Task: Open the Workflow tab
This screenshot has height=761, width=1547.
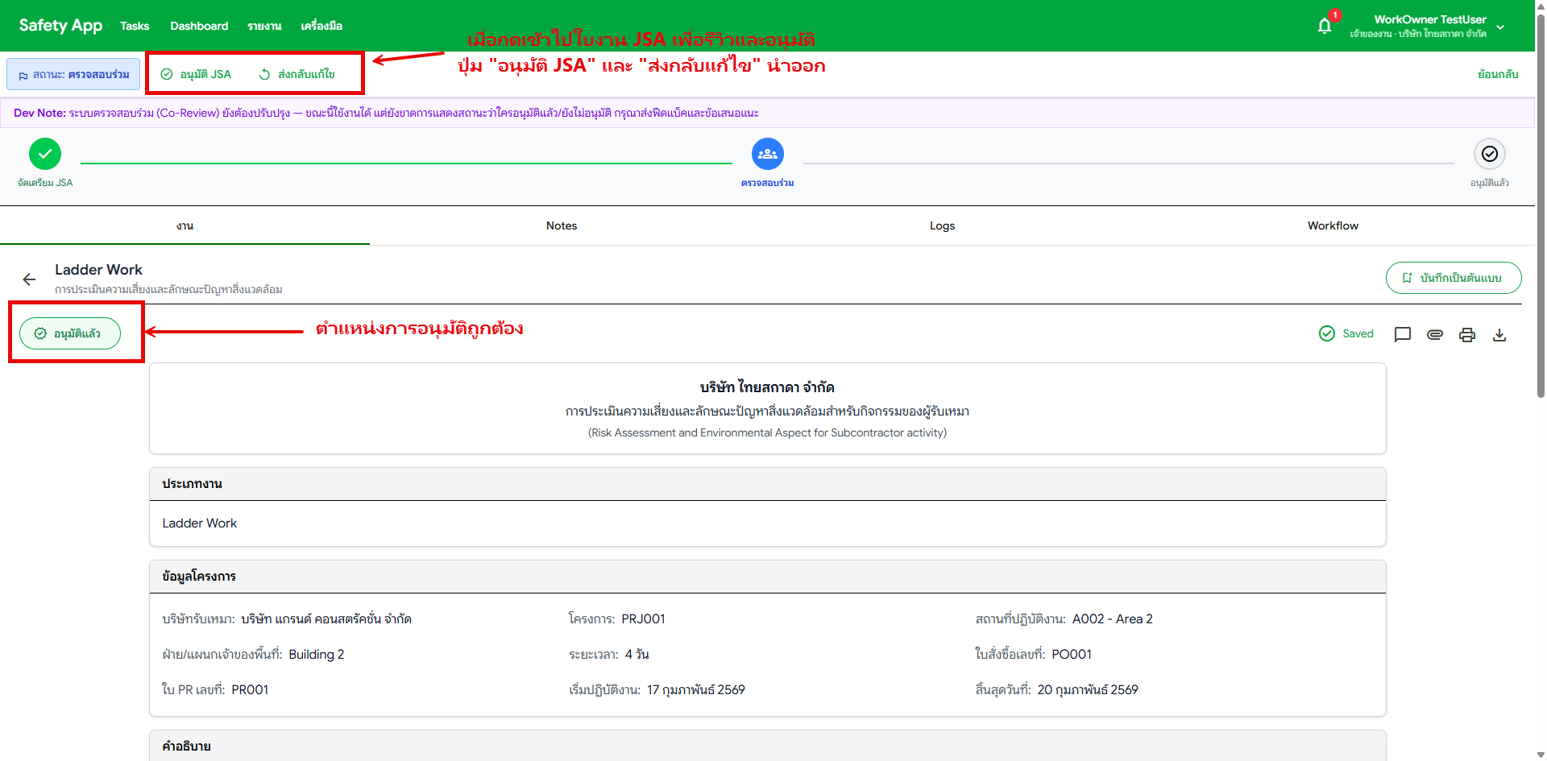Action: pyautogui.click(x=1332, y=225)
